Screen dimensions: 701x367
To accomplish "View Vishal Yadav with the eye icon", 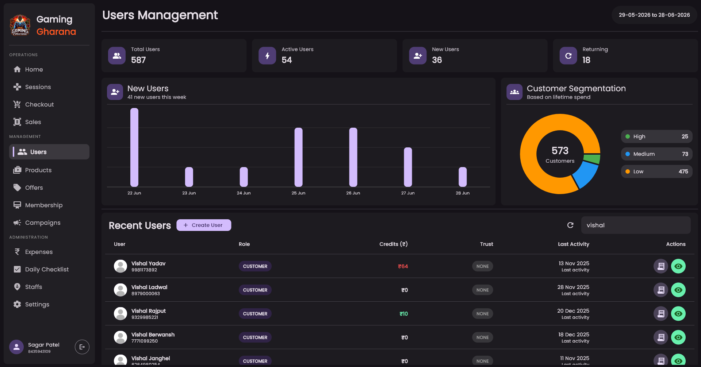I will (678, 266).
